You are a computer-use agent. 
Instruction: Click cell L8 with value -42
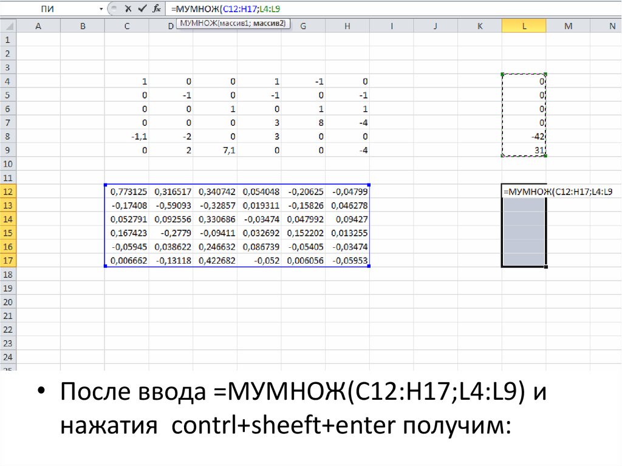(524, 137)
